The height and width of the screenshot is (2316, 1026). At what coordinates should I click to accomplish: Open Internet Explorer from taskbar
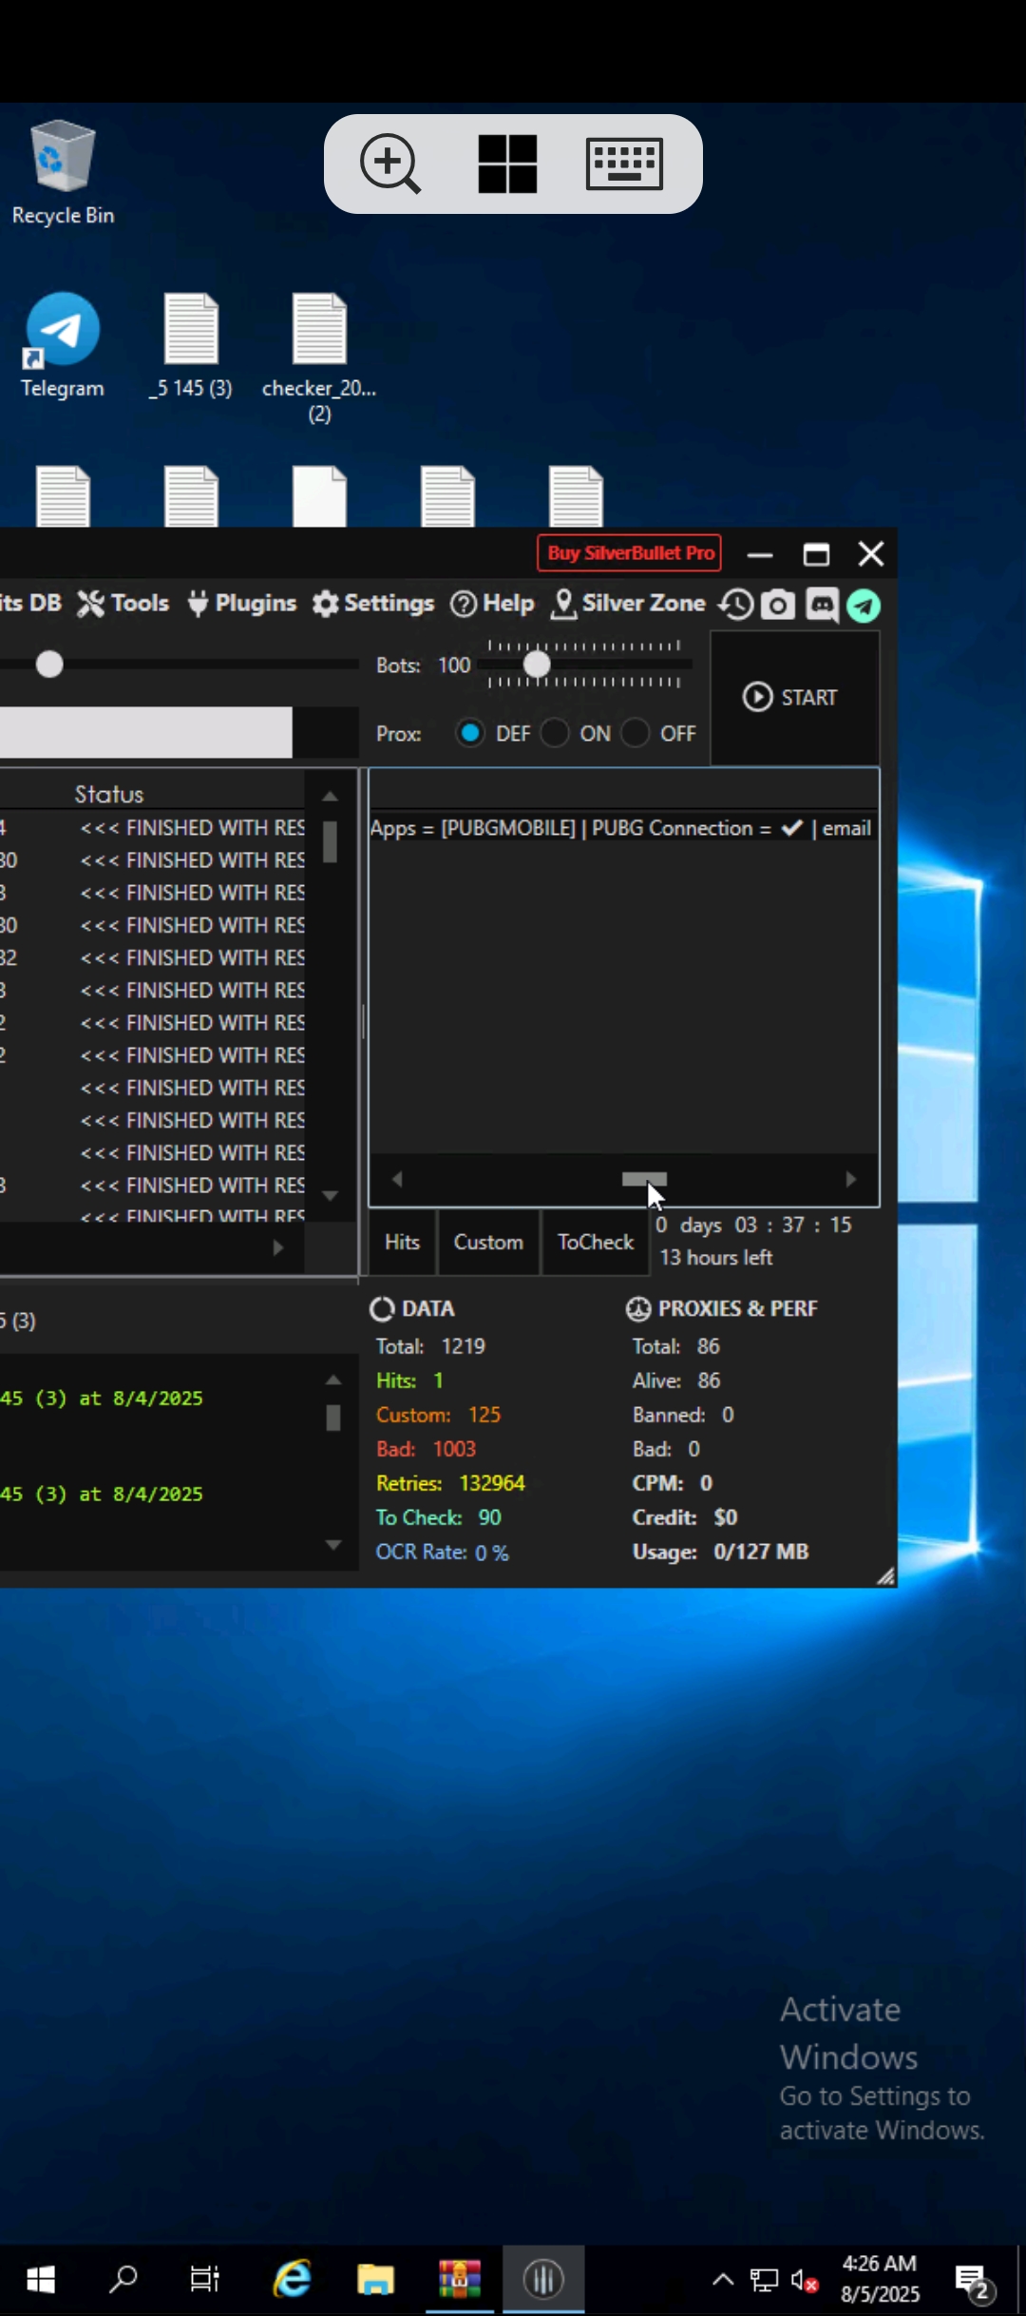[292, 2279]
